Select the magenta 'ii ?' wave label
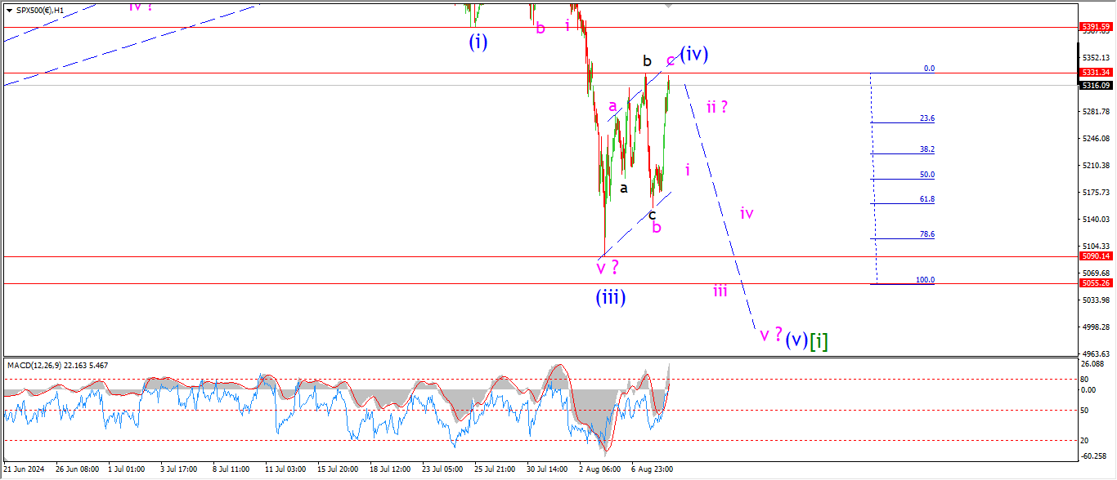Image resolution: width=1117 pixels, height=480 pixels. click(x=717, y=106)
